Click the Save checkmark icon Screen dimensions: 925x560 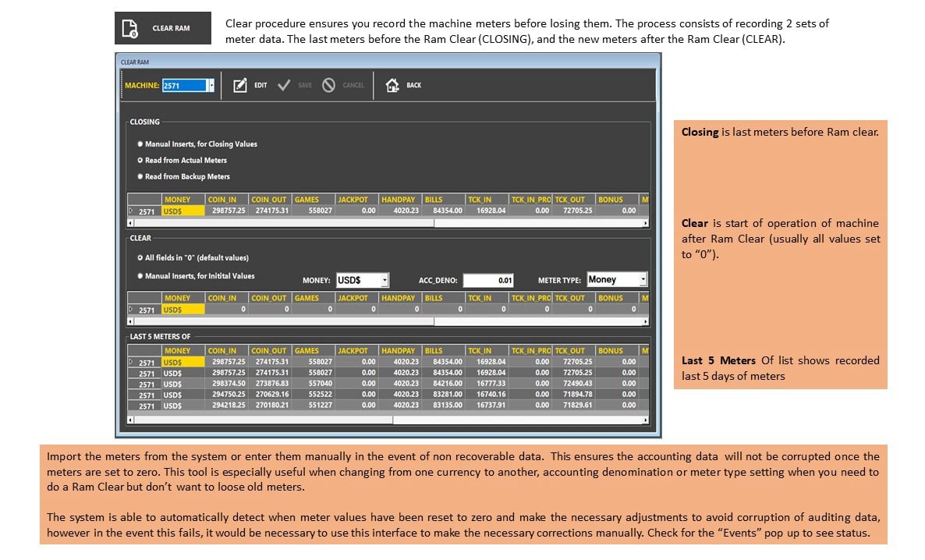[x=284, y=86]
